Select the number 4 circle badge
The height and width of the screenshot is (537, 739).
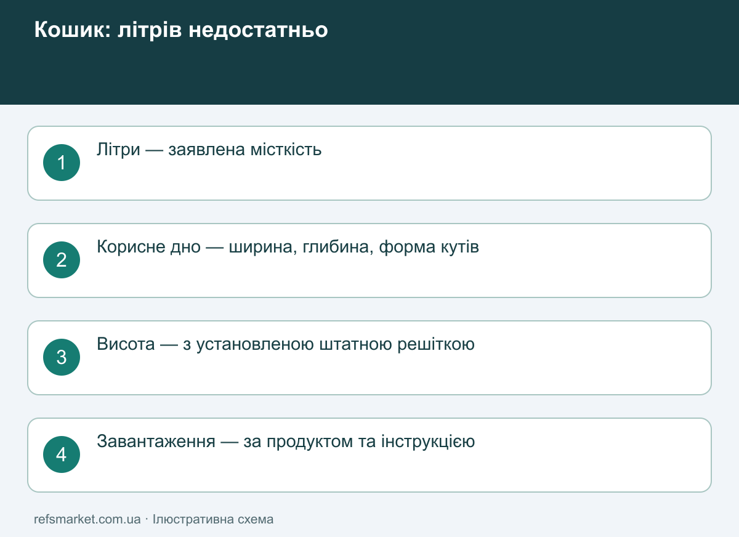62,454
